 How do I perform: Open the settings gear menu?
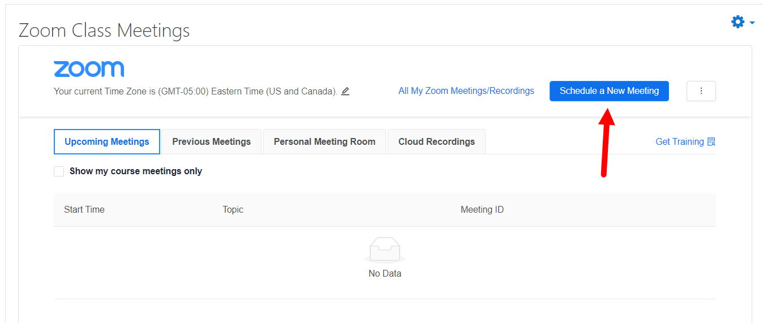pos(738,22)
